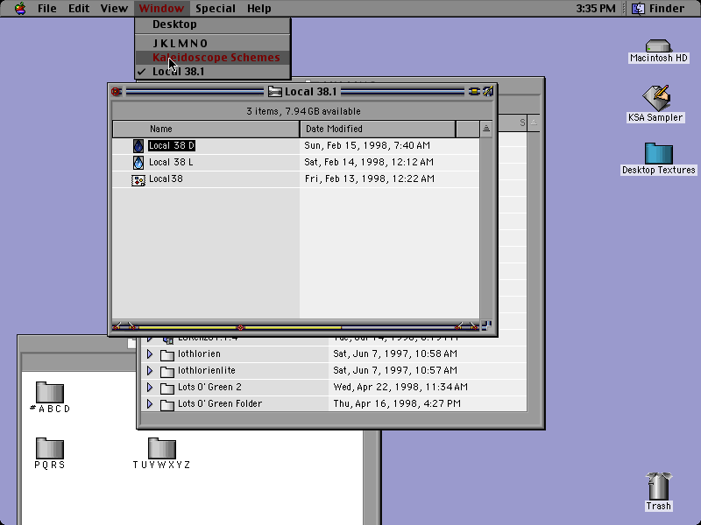Image resolution: width=701 pixels, height=525 pixels.
Task: Open the Apple menu
Action: pyautogui.click(x=19, y=8)
